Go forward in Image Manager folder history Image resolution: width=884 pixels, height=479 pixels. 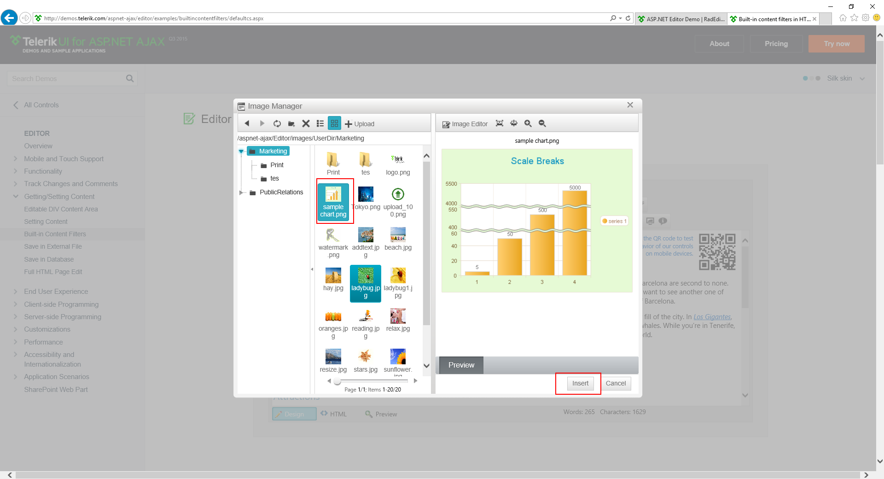pyautogui.click(x=262, y=123)
